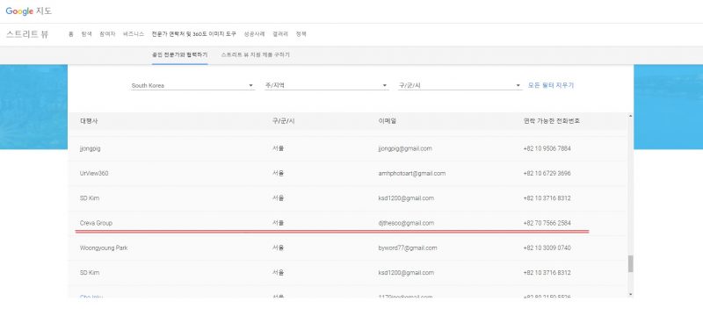The width and height of the screenshot is (703, 323).
Task: Switch to 공인 전문가와 협력하기 tab
Action: [180, 54]
